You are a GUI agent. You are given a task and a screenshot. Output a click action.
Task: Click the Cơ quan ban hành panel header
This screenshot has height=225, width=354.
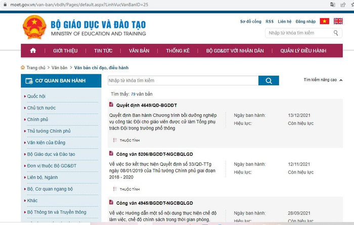[x=61, y=81]
